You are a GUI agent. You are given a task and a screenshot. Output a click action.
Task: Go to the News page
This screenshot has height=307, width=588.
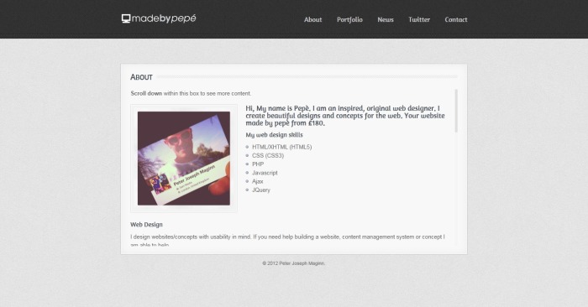386,19
